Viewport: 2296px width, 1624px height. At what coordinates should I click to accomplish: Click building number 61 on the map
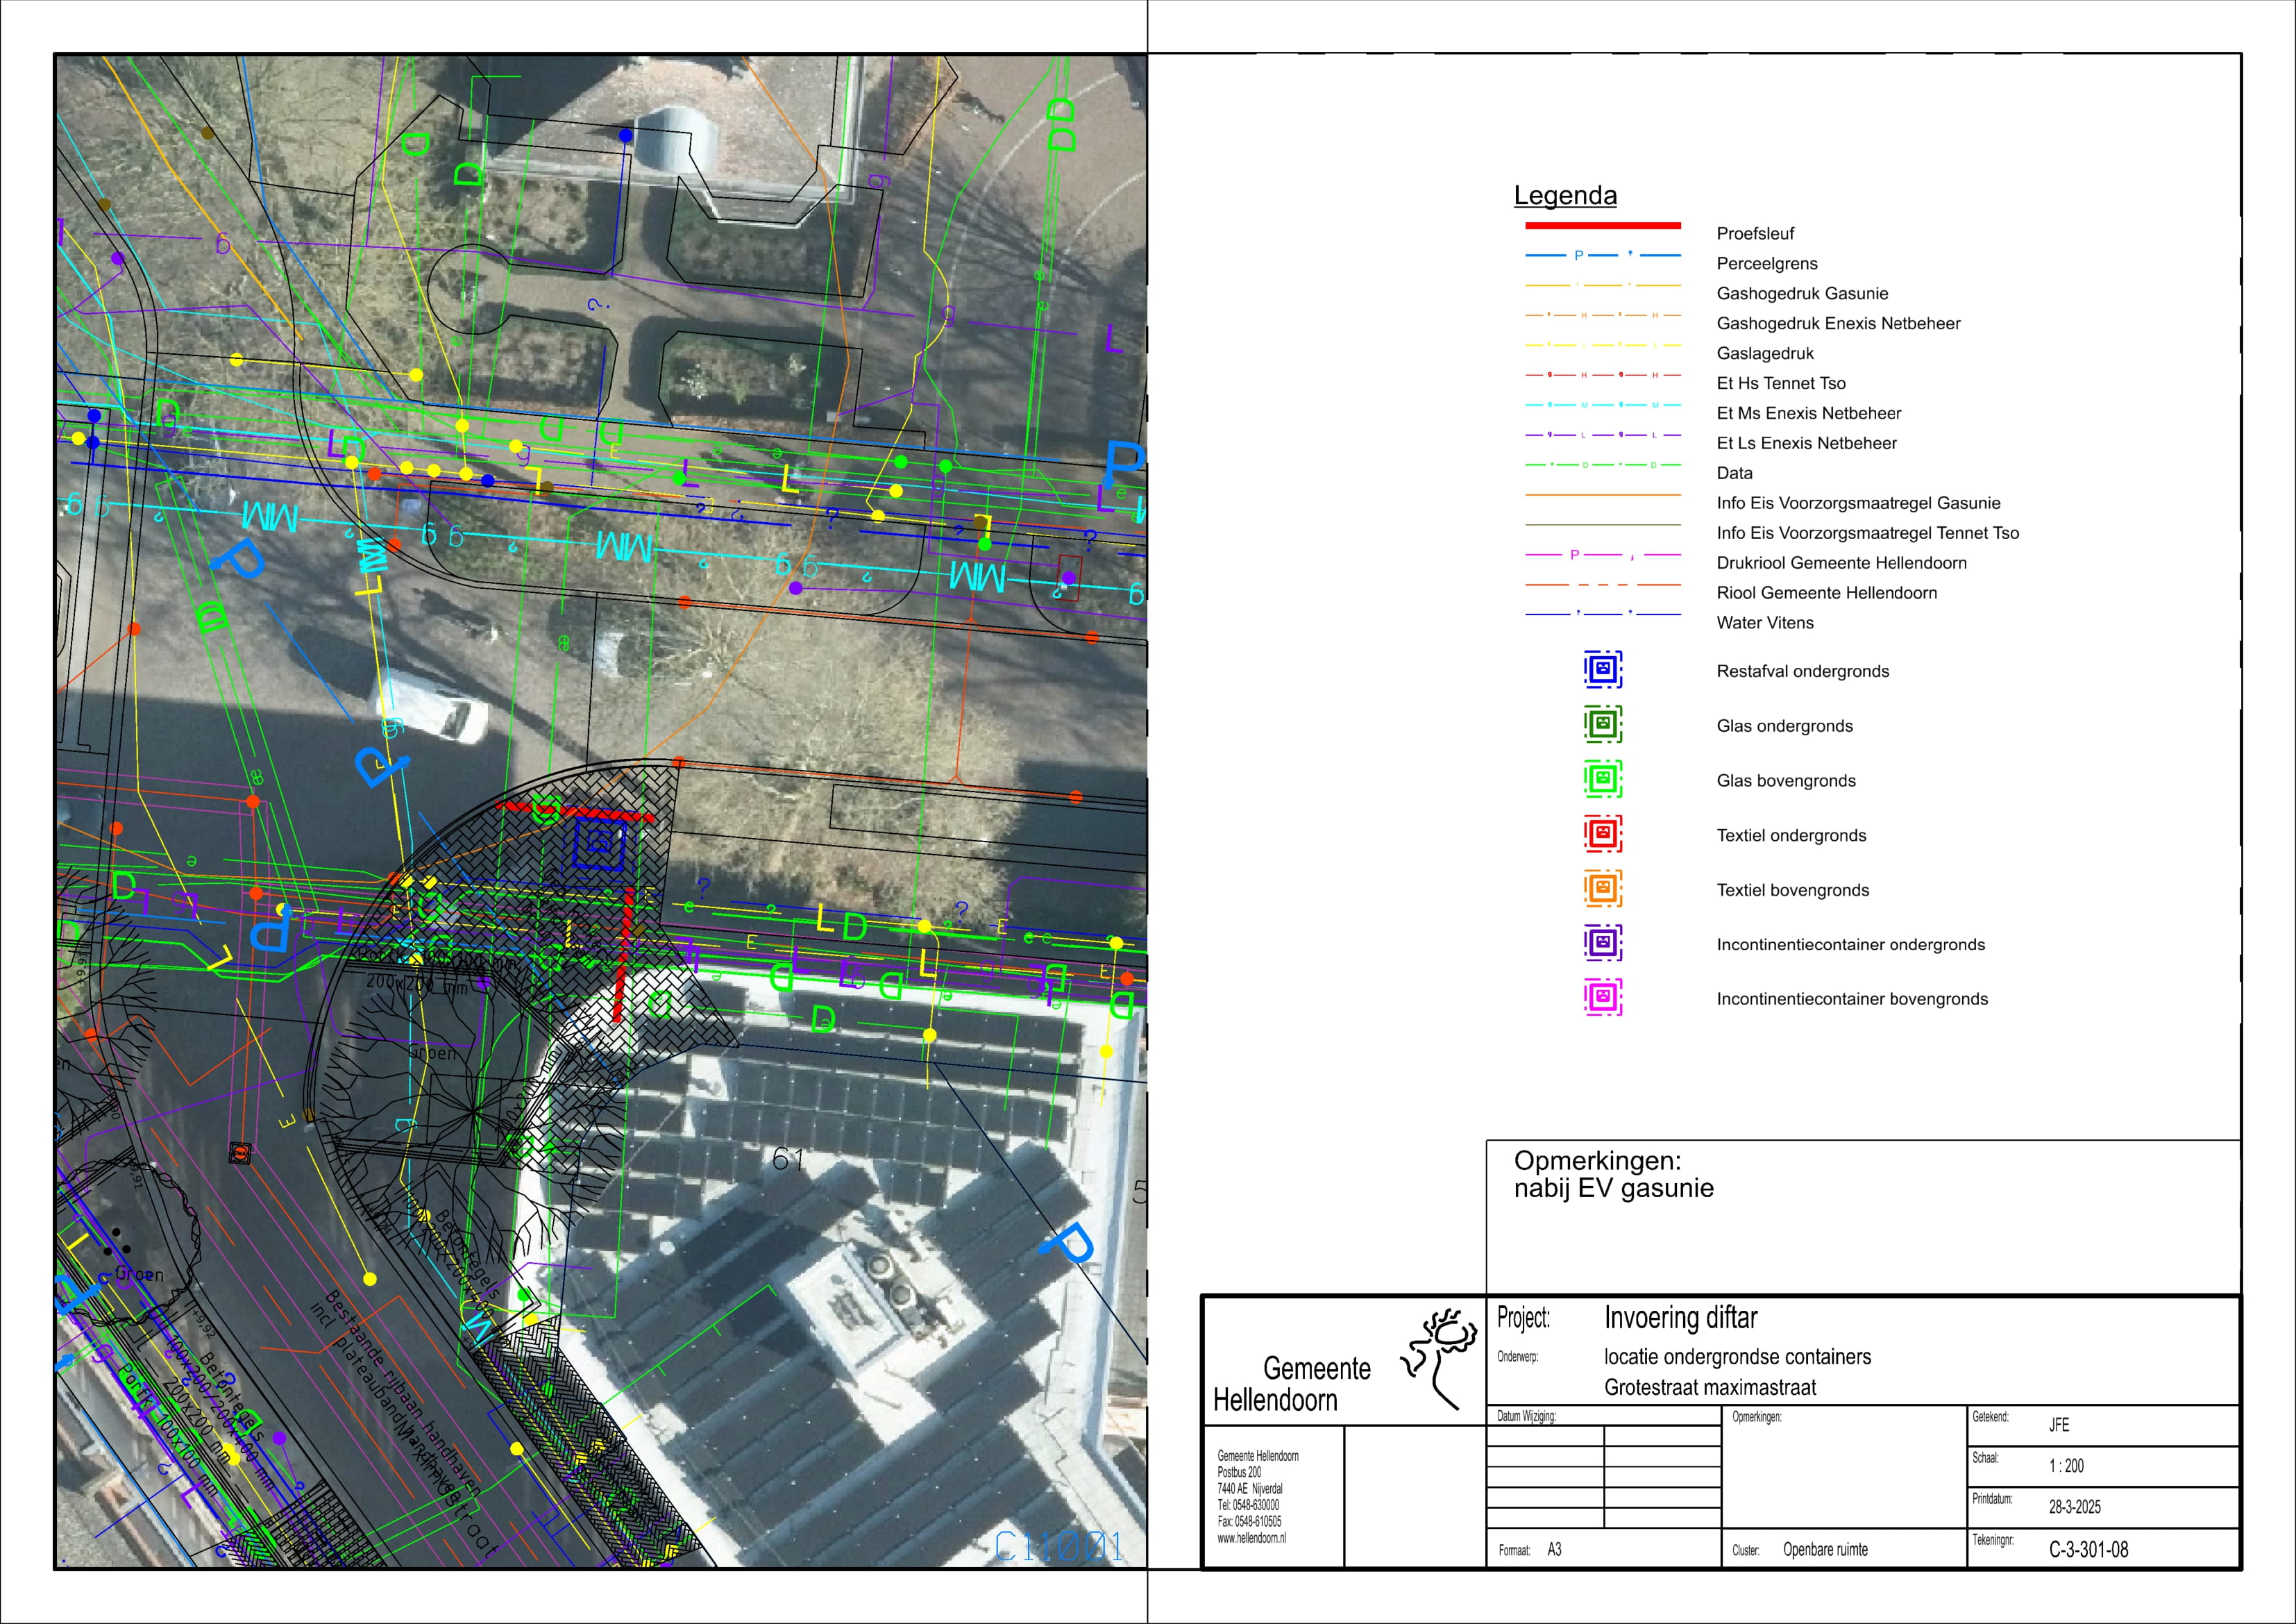pyautogui.click(x=788, y=1160)
